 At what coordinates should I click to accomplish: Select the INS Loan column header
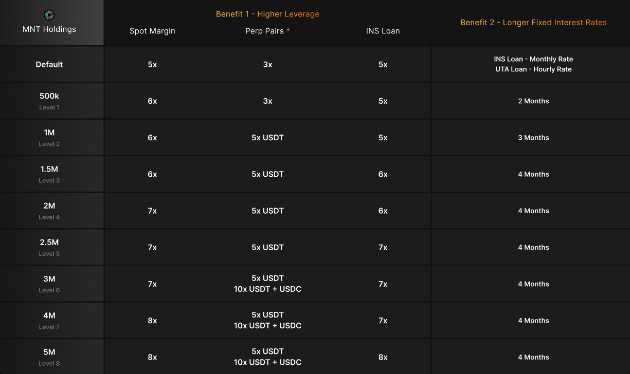click(x=383, y=31)
